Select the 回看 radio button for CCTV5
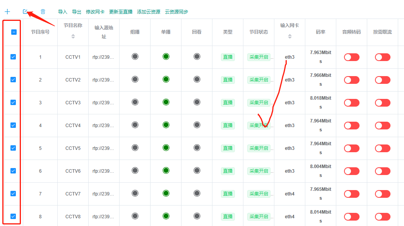Screen dimensions: 404x226 point(197,148)
